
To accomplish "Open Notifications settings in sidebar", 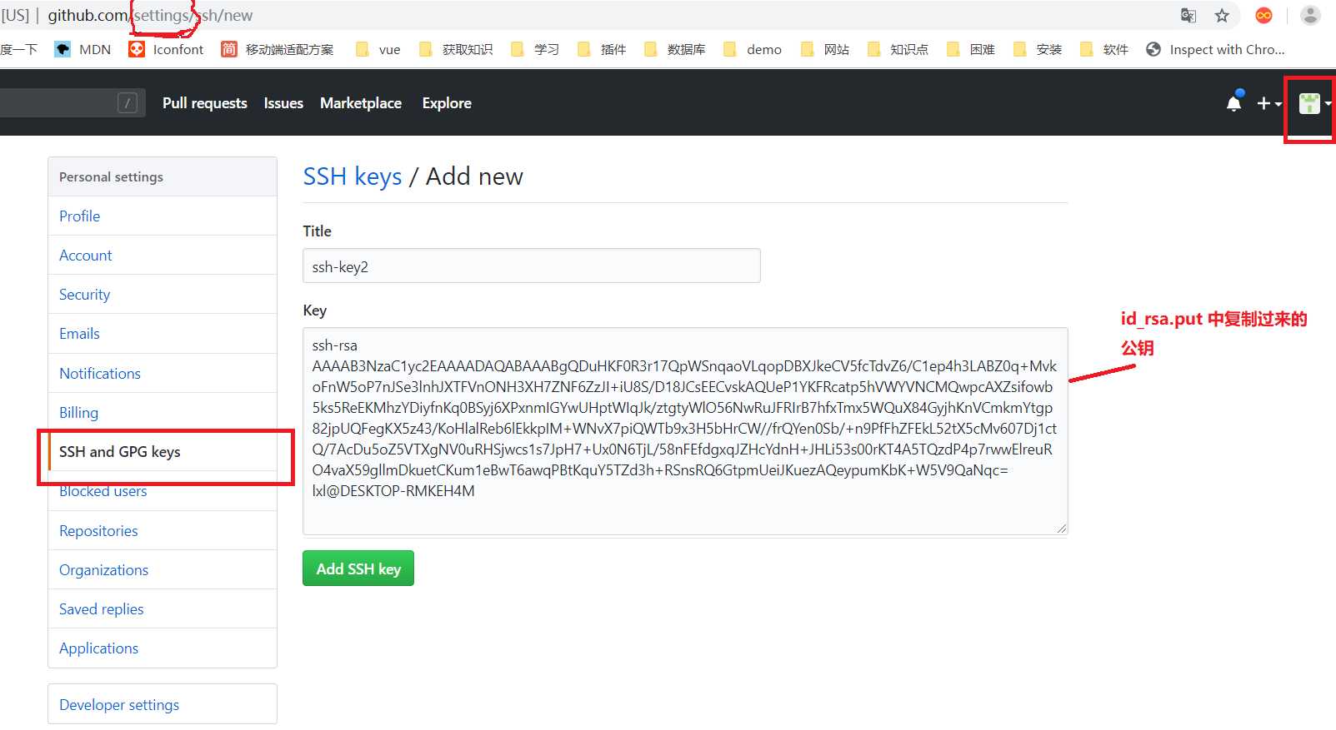I will (163, 373).
